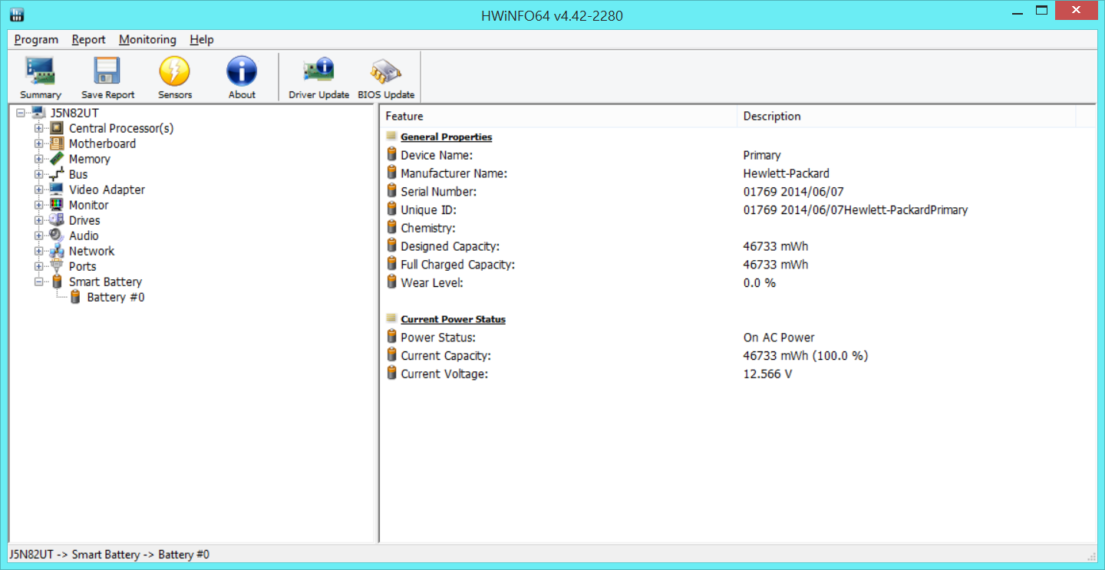Click the Save Report floppy icon
The width and height of the screenshot is (1105, 570).
coord(107,71)
